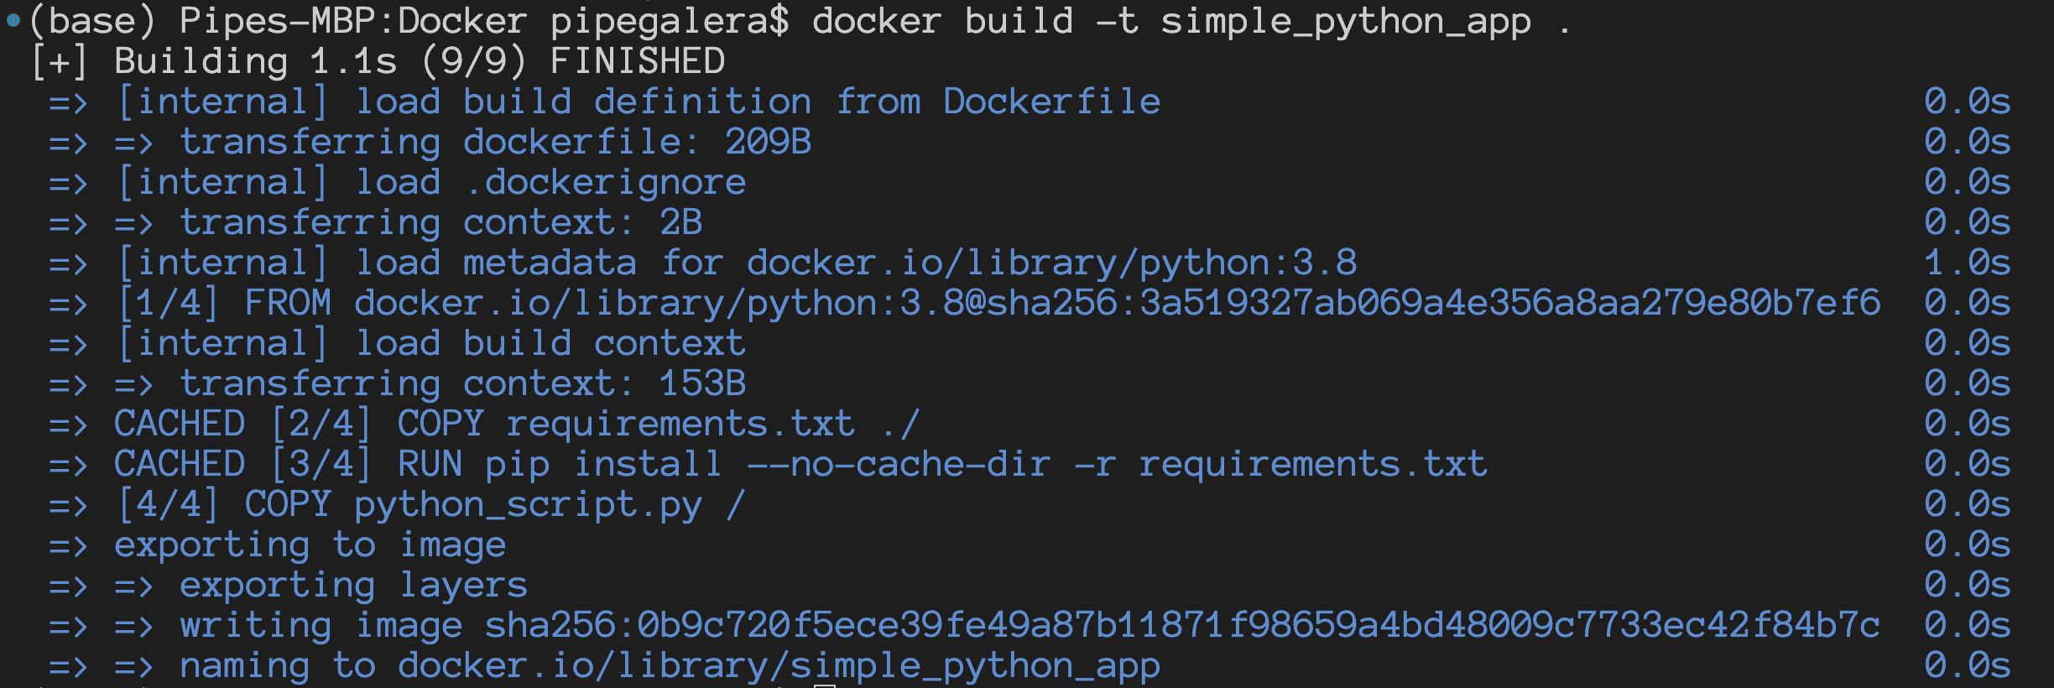The width and height of the screenshot is (2054, 688).
Task: Select the Building 1.1s FINISHED status line
Action: [x=378, y=61]
